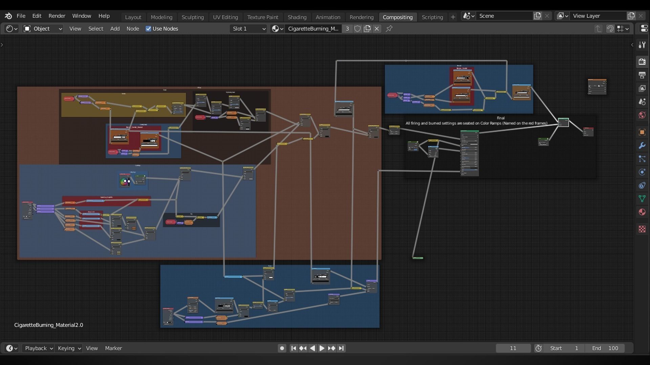Toggle auto keying record button
650x365 pixels.
282,348
